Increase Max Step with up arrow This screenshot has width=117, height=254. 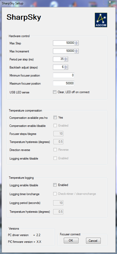click(x=76, y=42)
